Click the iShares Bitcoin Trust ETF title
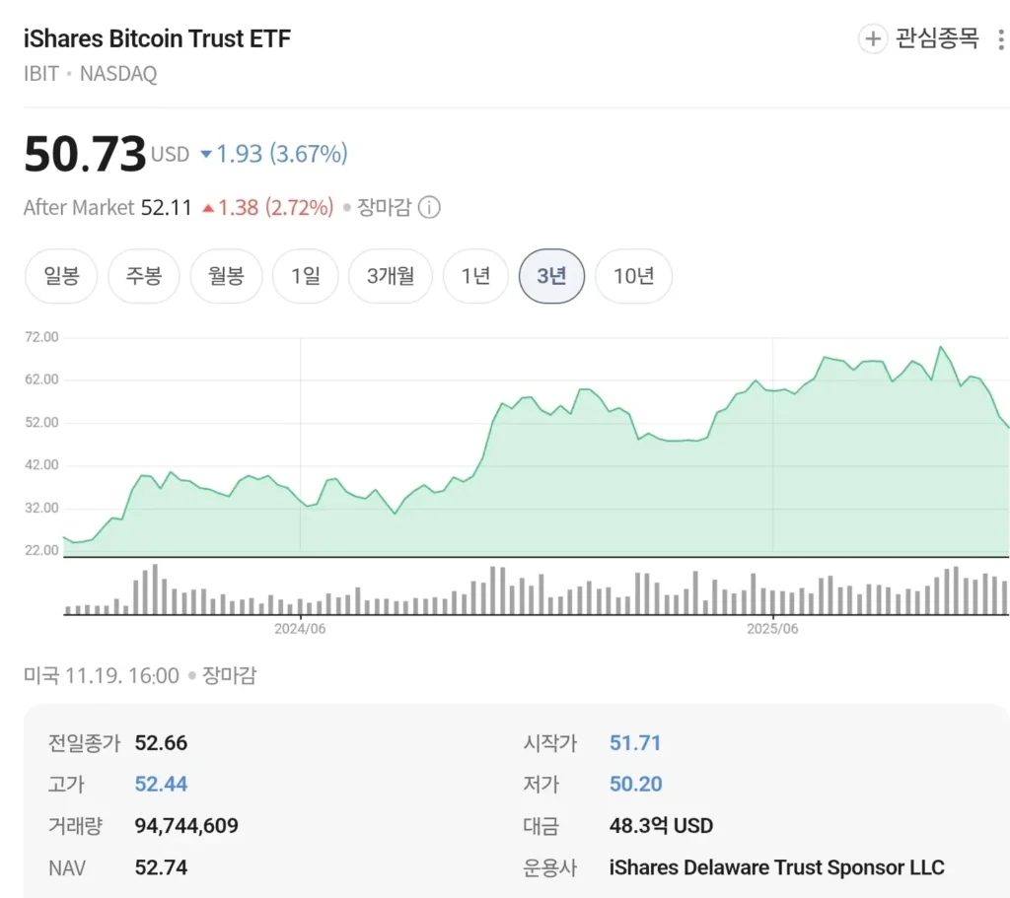This screenshot has width=1010, height=898. tap(157, 38)
